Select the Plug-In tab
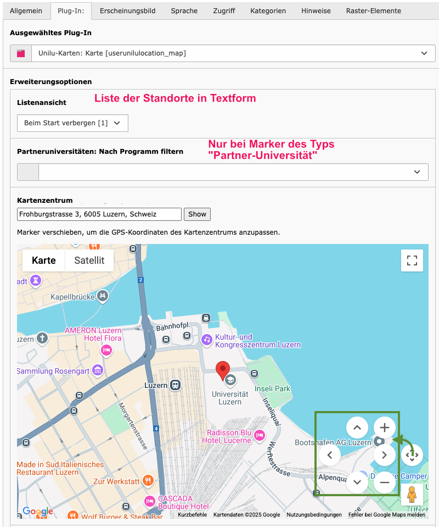This screenshot has width=439, height=527. pyautogui.click(x=71, y=11)
